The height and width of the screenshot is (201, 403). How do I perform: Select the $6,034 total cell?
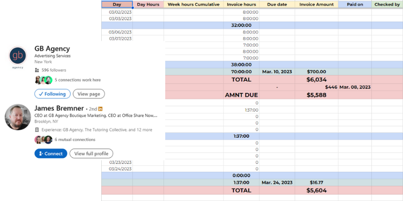(316, 79)
